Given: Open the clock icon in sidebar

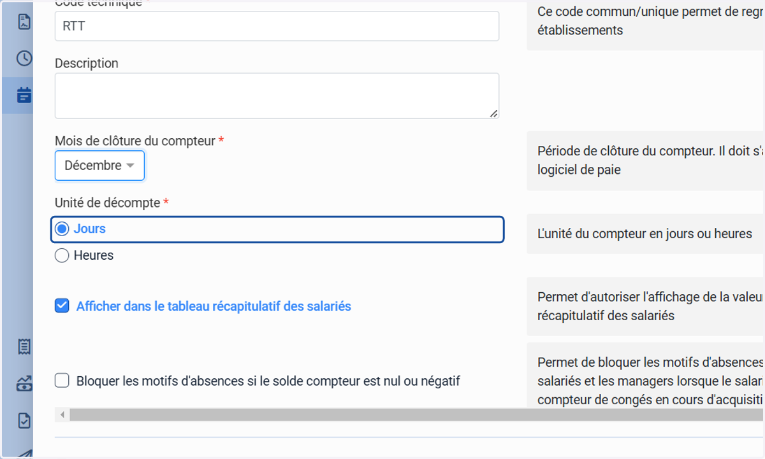Looking at the screenshot, I should point(24,59).
